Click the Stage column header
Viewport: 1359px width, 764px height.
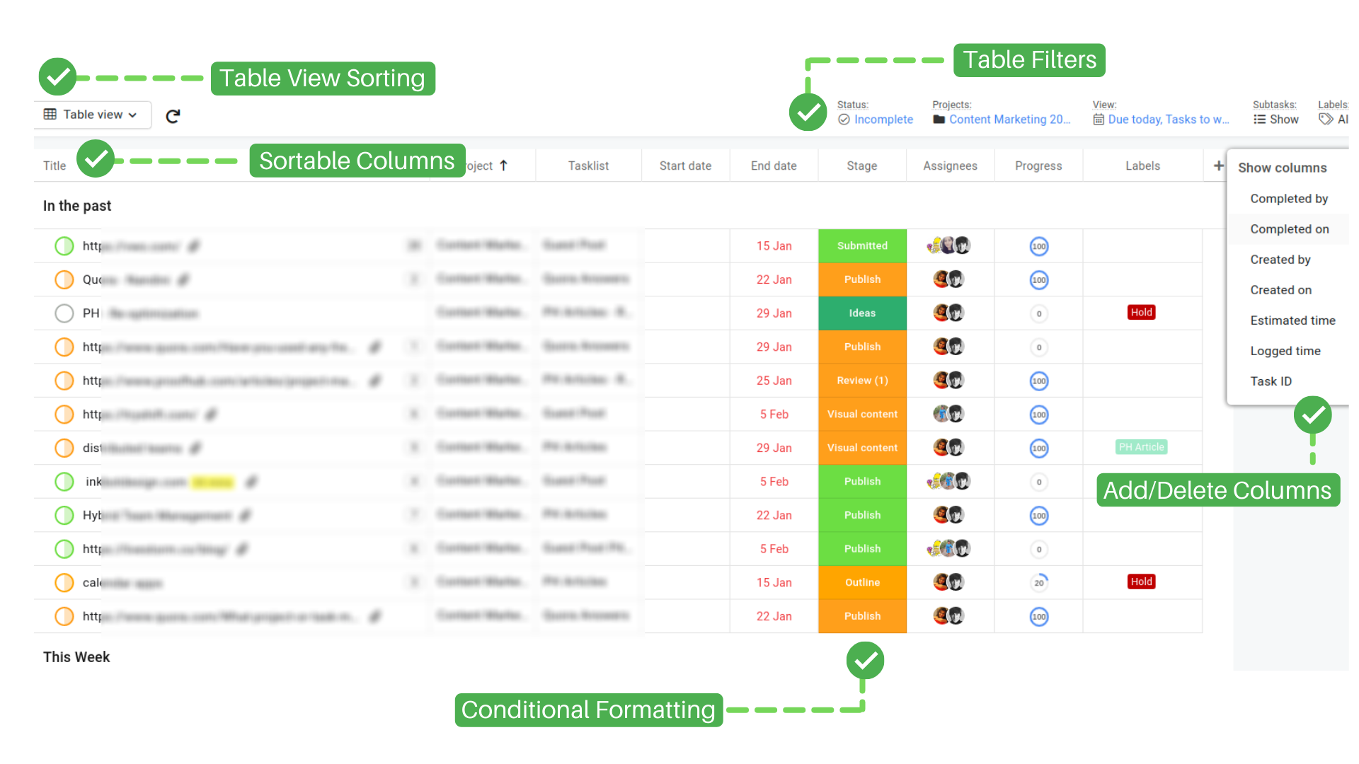point(861,167)
